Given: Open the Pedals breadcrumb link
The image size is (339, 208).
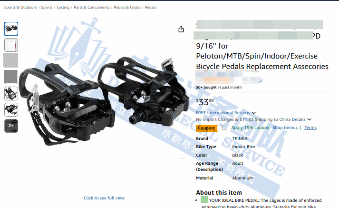Looking at the screenshot, I should (150, 7).
